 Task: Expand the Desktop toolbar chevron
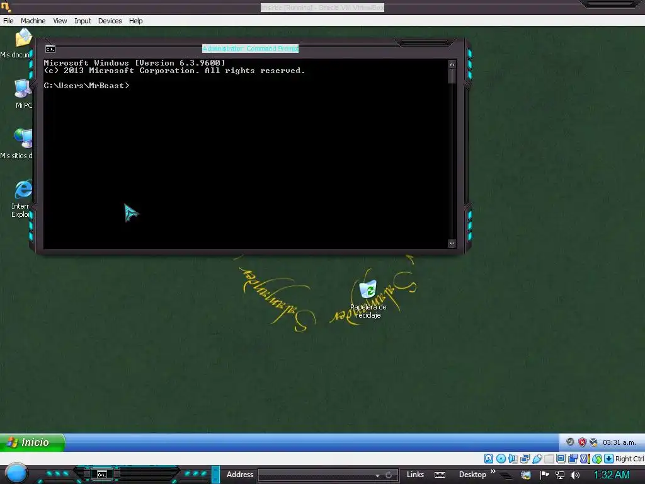click(x=493, y=471)
